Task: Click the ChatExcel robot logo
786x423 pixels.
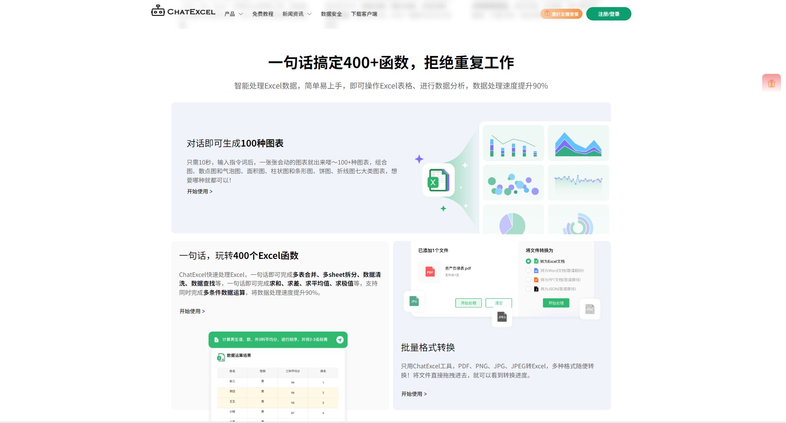Action: click(158, 11)
